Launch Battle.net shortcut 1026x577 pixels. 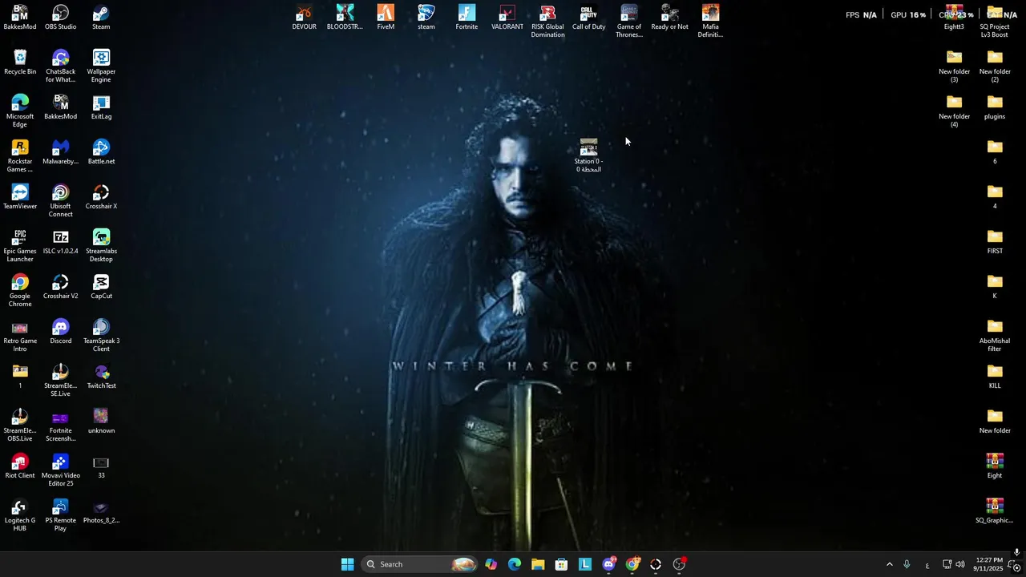coord(101,152)
